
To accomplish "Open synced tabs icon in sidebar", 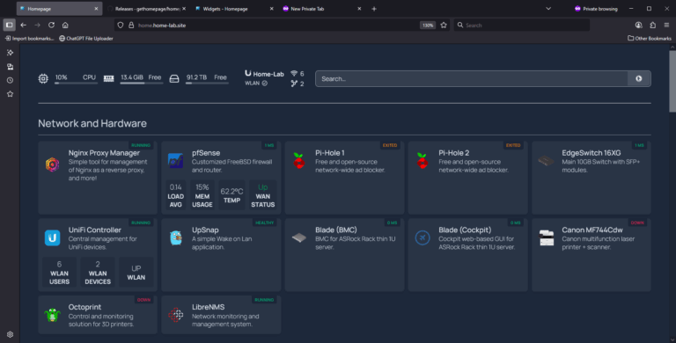I will pyautogui.click(x=10, y=66).
